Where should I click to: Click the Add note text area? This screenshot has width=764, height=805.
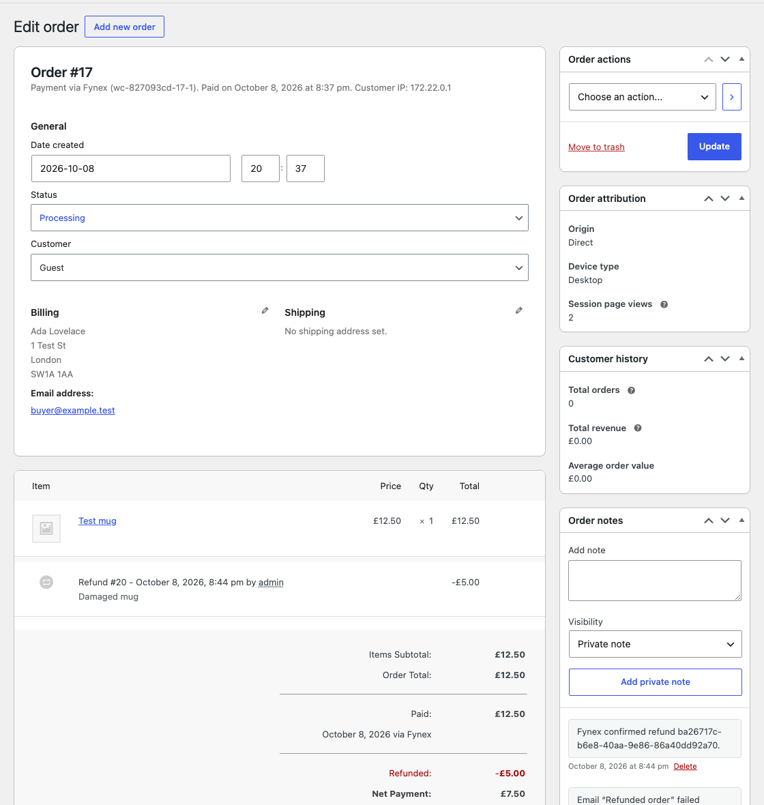click(x=655, y=581)
